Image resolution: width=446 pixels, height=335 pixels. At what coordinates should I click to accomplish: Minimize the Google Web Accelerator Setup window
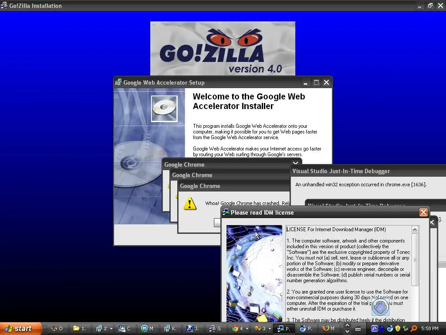click(x=305, y=82)
